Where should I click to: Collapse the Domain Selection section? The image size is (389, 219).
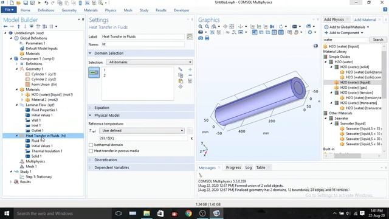[90, 53]
